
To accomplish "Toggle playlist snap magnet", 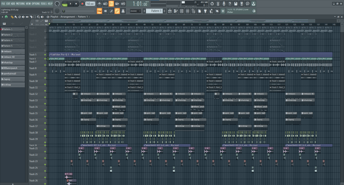I will pyautogui.click(x=6, y=17).
